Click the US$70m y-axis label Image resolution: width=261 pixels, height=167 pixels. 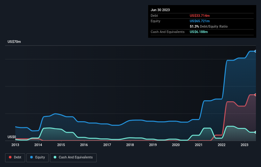pyautogui.click(x=14, y=42)
